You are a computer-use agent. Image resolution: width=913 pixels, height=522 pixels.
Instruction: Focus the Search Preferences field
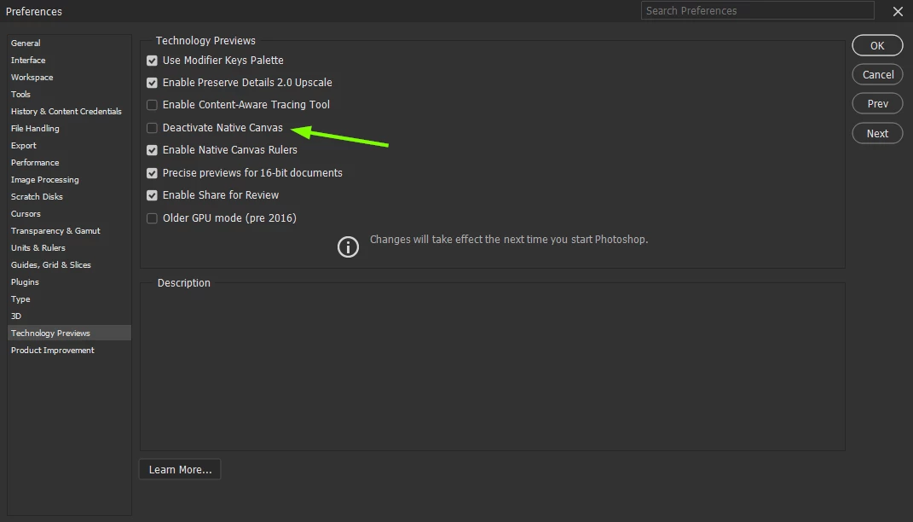[758, 10]
